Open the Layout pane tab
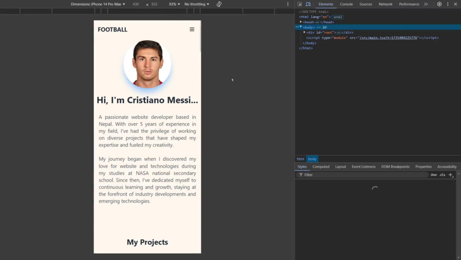 [x=341, y=167]
